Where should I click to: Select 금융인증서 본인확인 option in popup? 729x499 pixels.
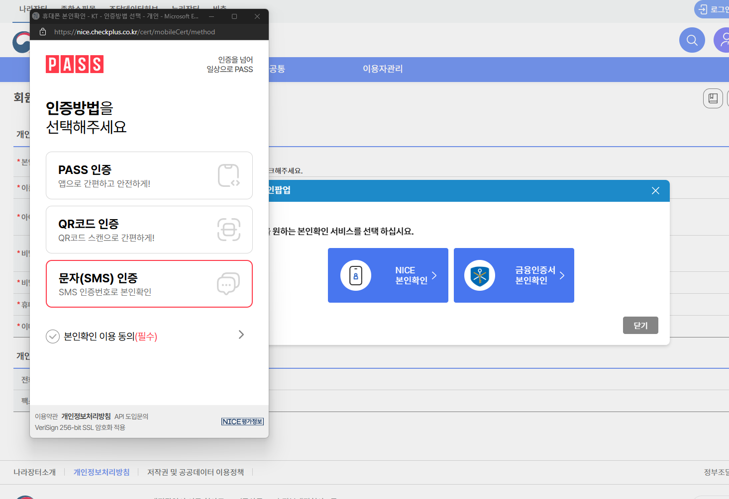click(514, 275)
